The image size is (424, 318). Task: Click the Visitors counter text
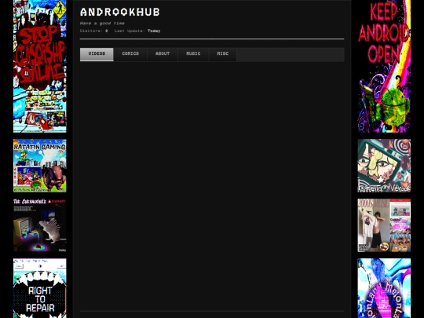pyautogui.click(x=94, y=31)
